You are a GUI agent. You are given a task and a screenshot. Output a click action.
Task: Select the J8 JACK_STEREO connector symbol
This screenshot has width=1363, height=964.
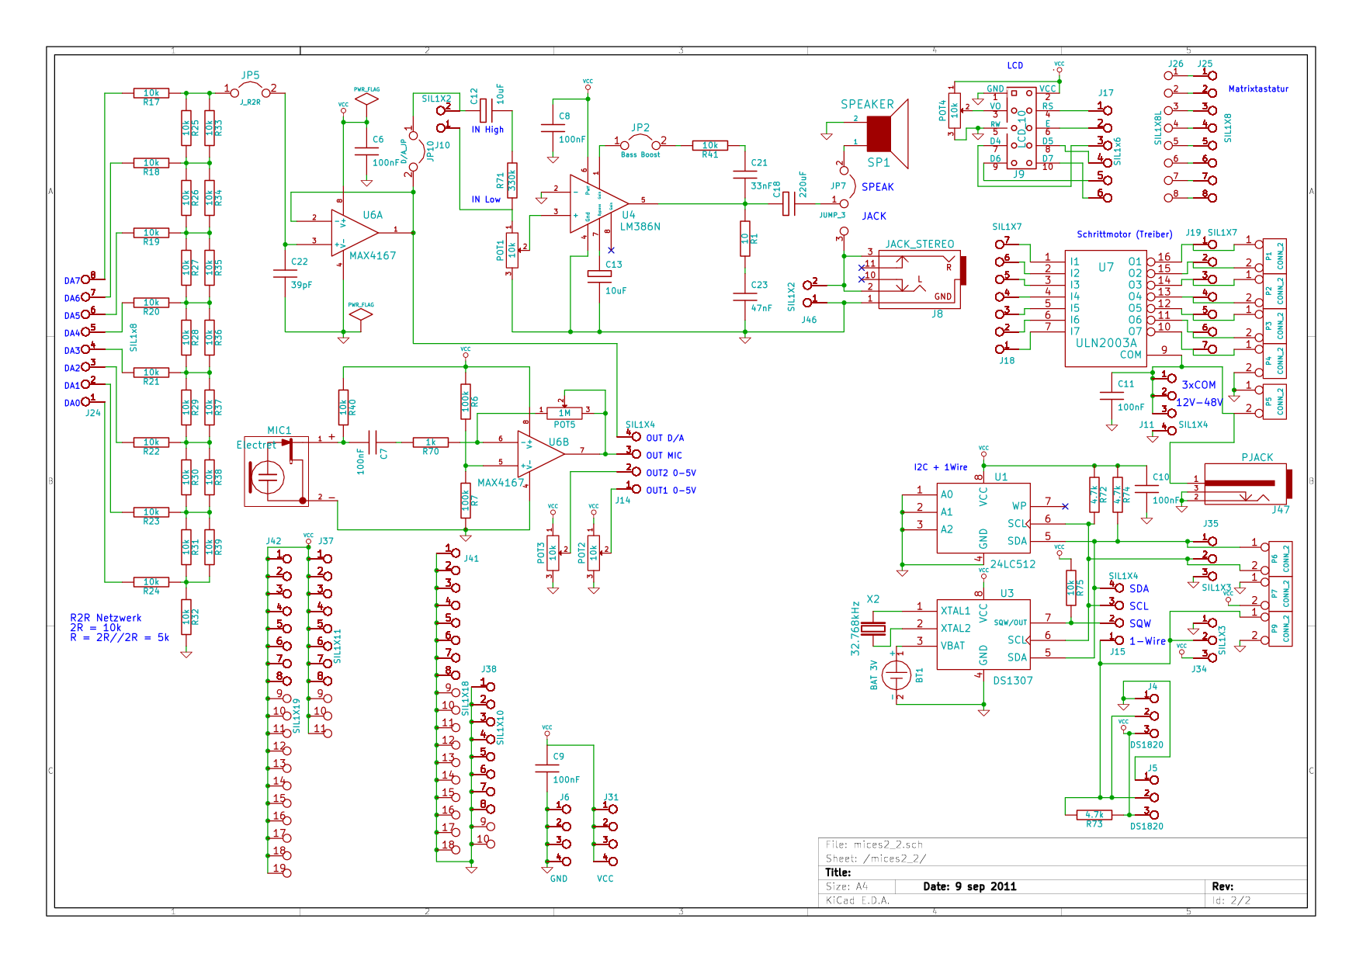pos(922,279)
